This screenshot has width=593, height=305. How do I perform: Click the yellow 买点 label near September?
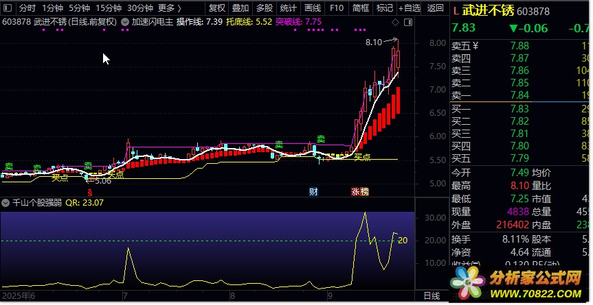click(362, 157)
